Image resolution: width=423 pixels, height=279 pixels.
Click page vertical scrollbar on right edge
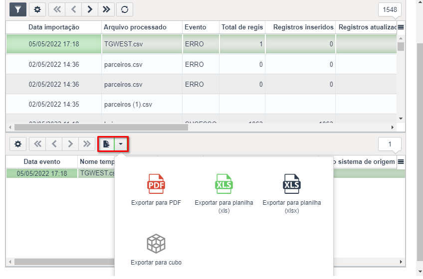click(x=420, y=152)
